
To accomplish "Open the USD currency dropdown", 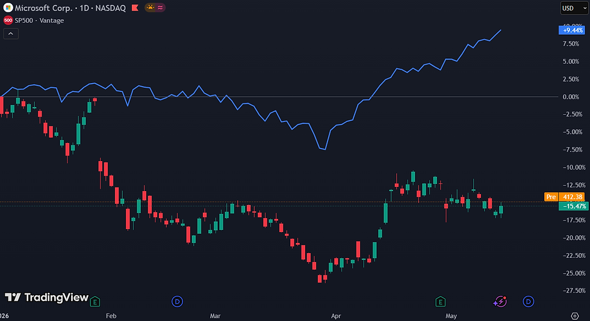I will [x=574, y=8].
